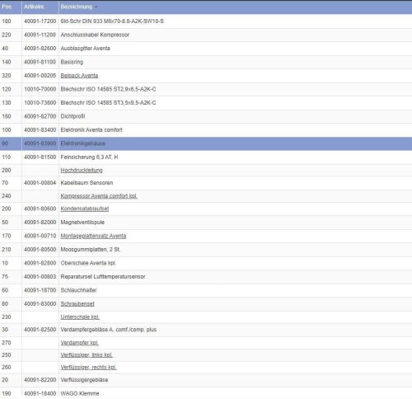Open the Verflüssiger, links kpl. link
Screen dimensions: 412x399
pos(87,355)
